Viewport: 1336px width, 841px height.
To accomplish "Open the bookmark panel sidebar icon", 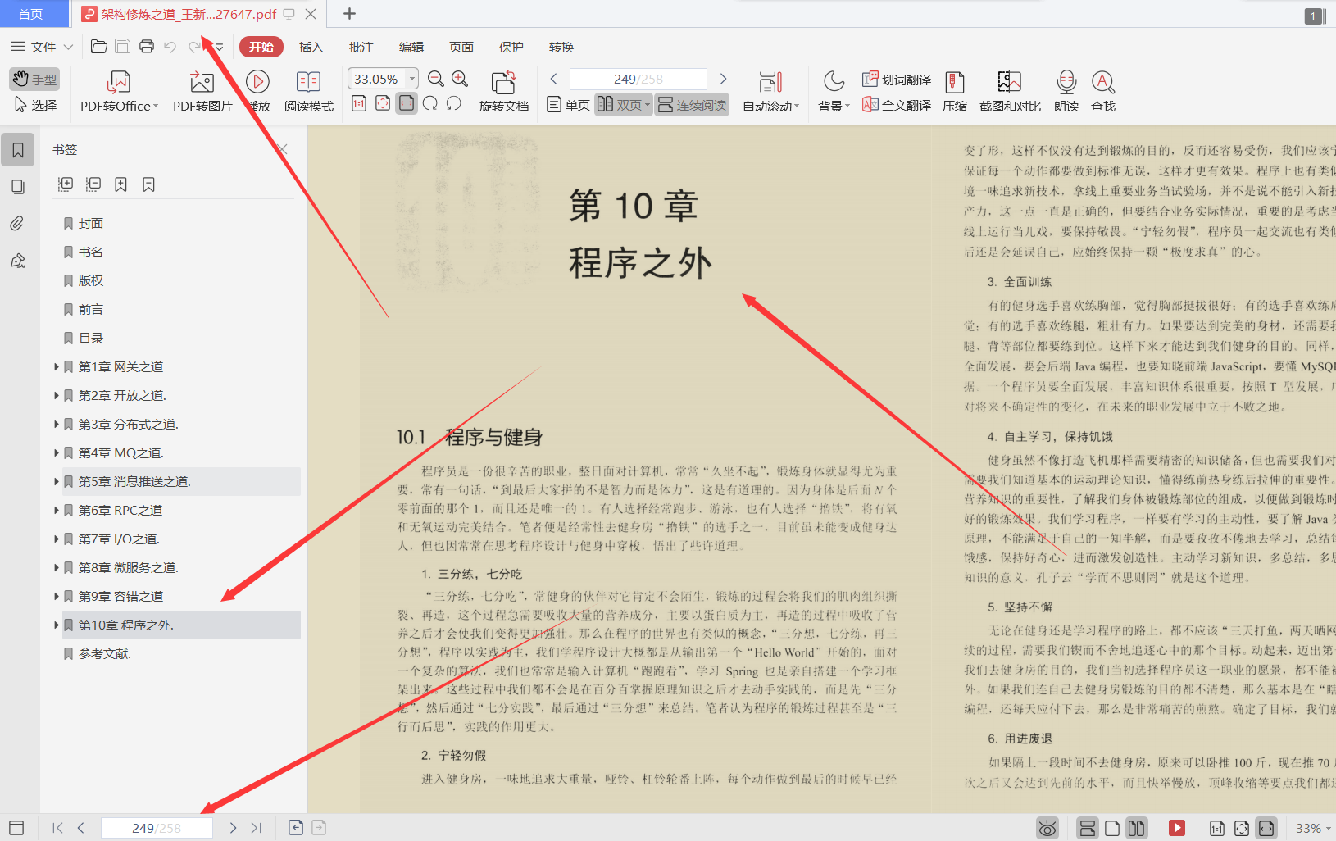I will tap(17, 150).
